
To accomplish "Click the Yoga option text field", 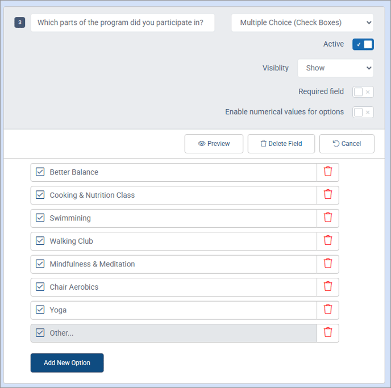I will coord(181,310).
